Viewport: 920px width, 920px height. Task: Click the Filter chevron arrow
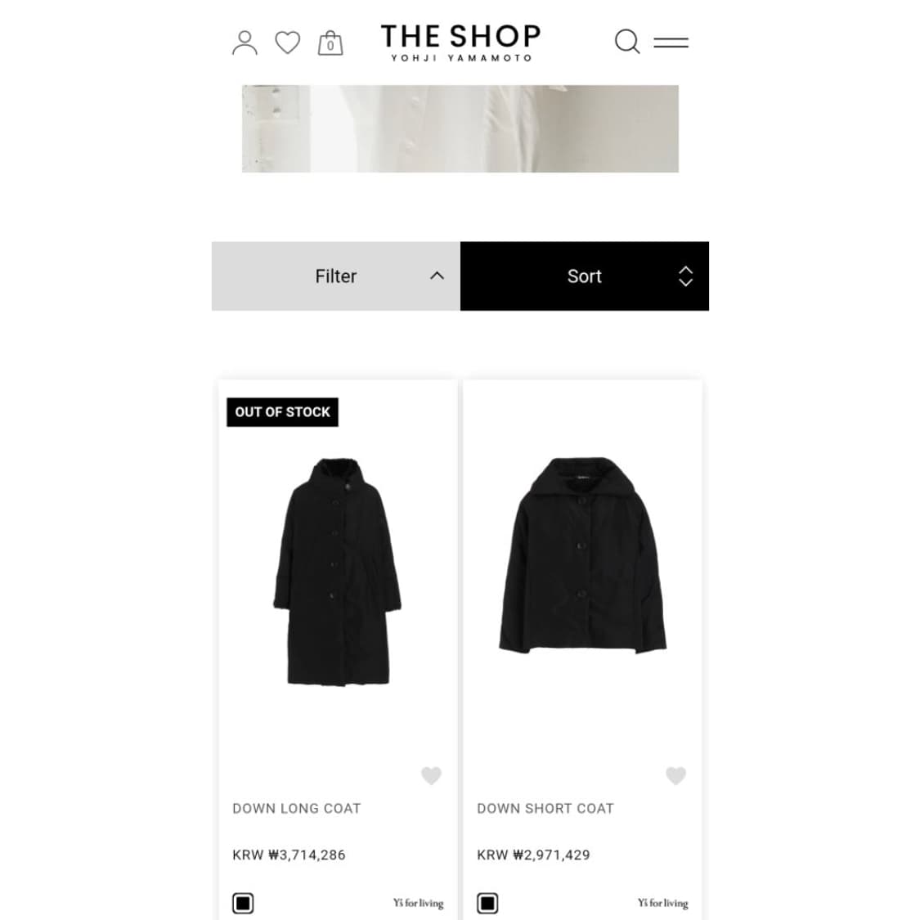click(x=438, y=276)
